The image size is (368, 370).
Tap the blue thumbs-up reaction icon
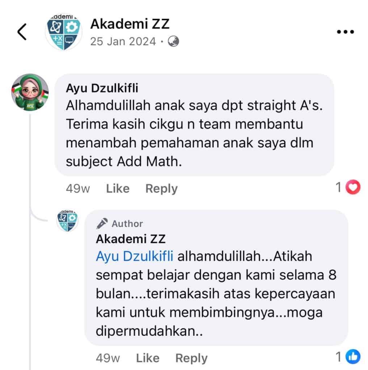click(x=353, y=357)
